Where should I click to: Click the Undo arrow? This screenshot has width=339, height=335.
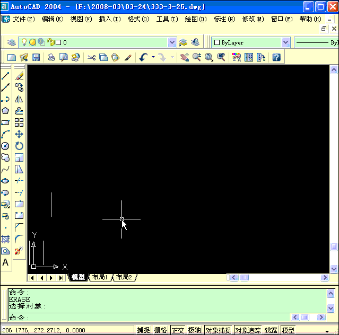(143, 57)
